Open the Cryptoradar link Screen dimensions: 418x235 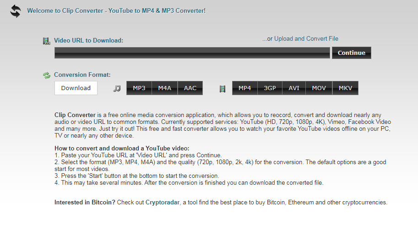coord(163,202)
